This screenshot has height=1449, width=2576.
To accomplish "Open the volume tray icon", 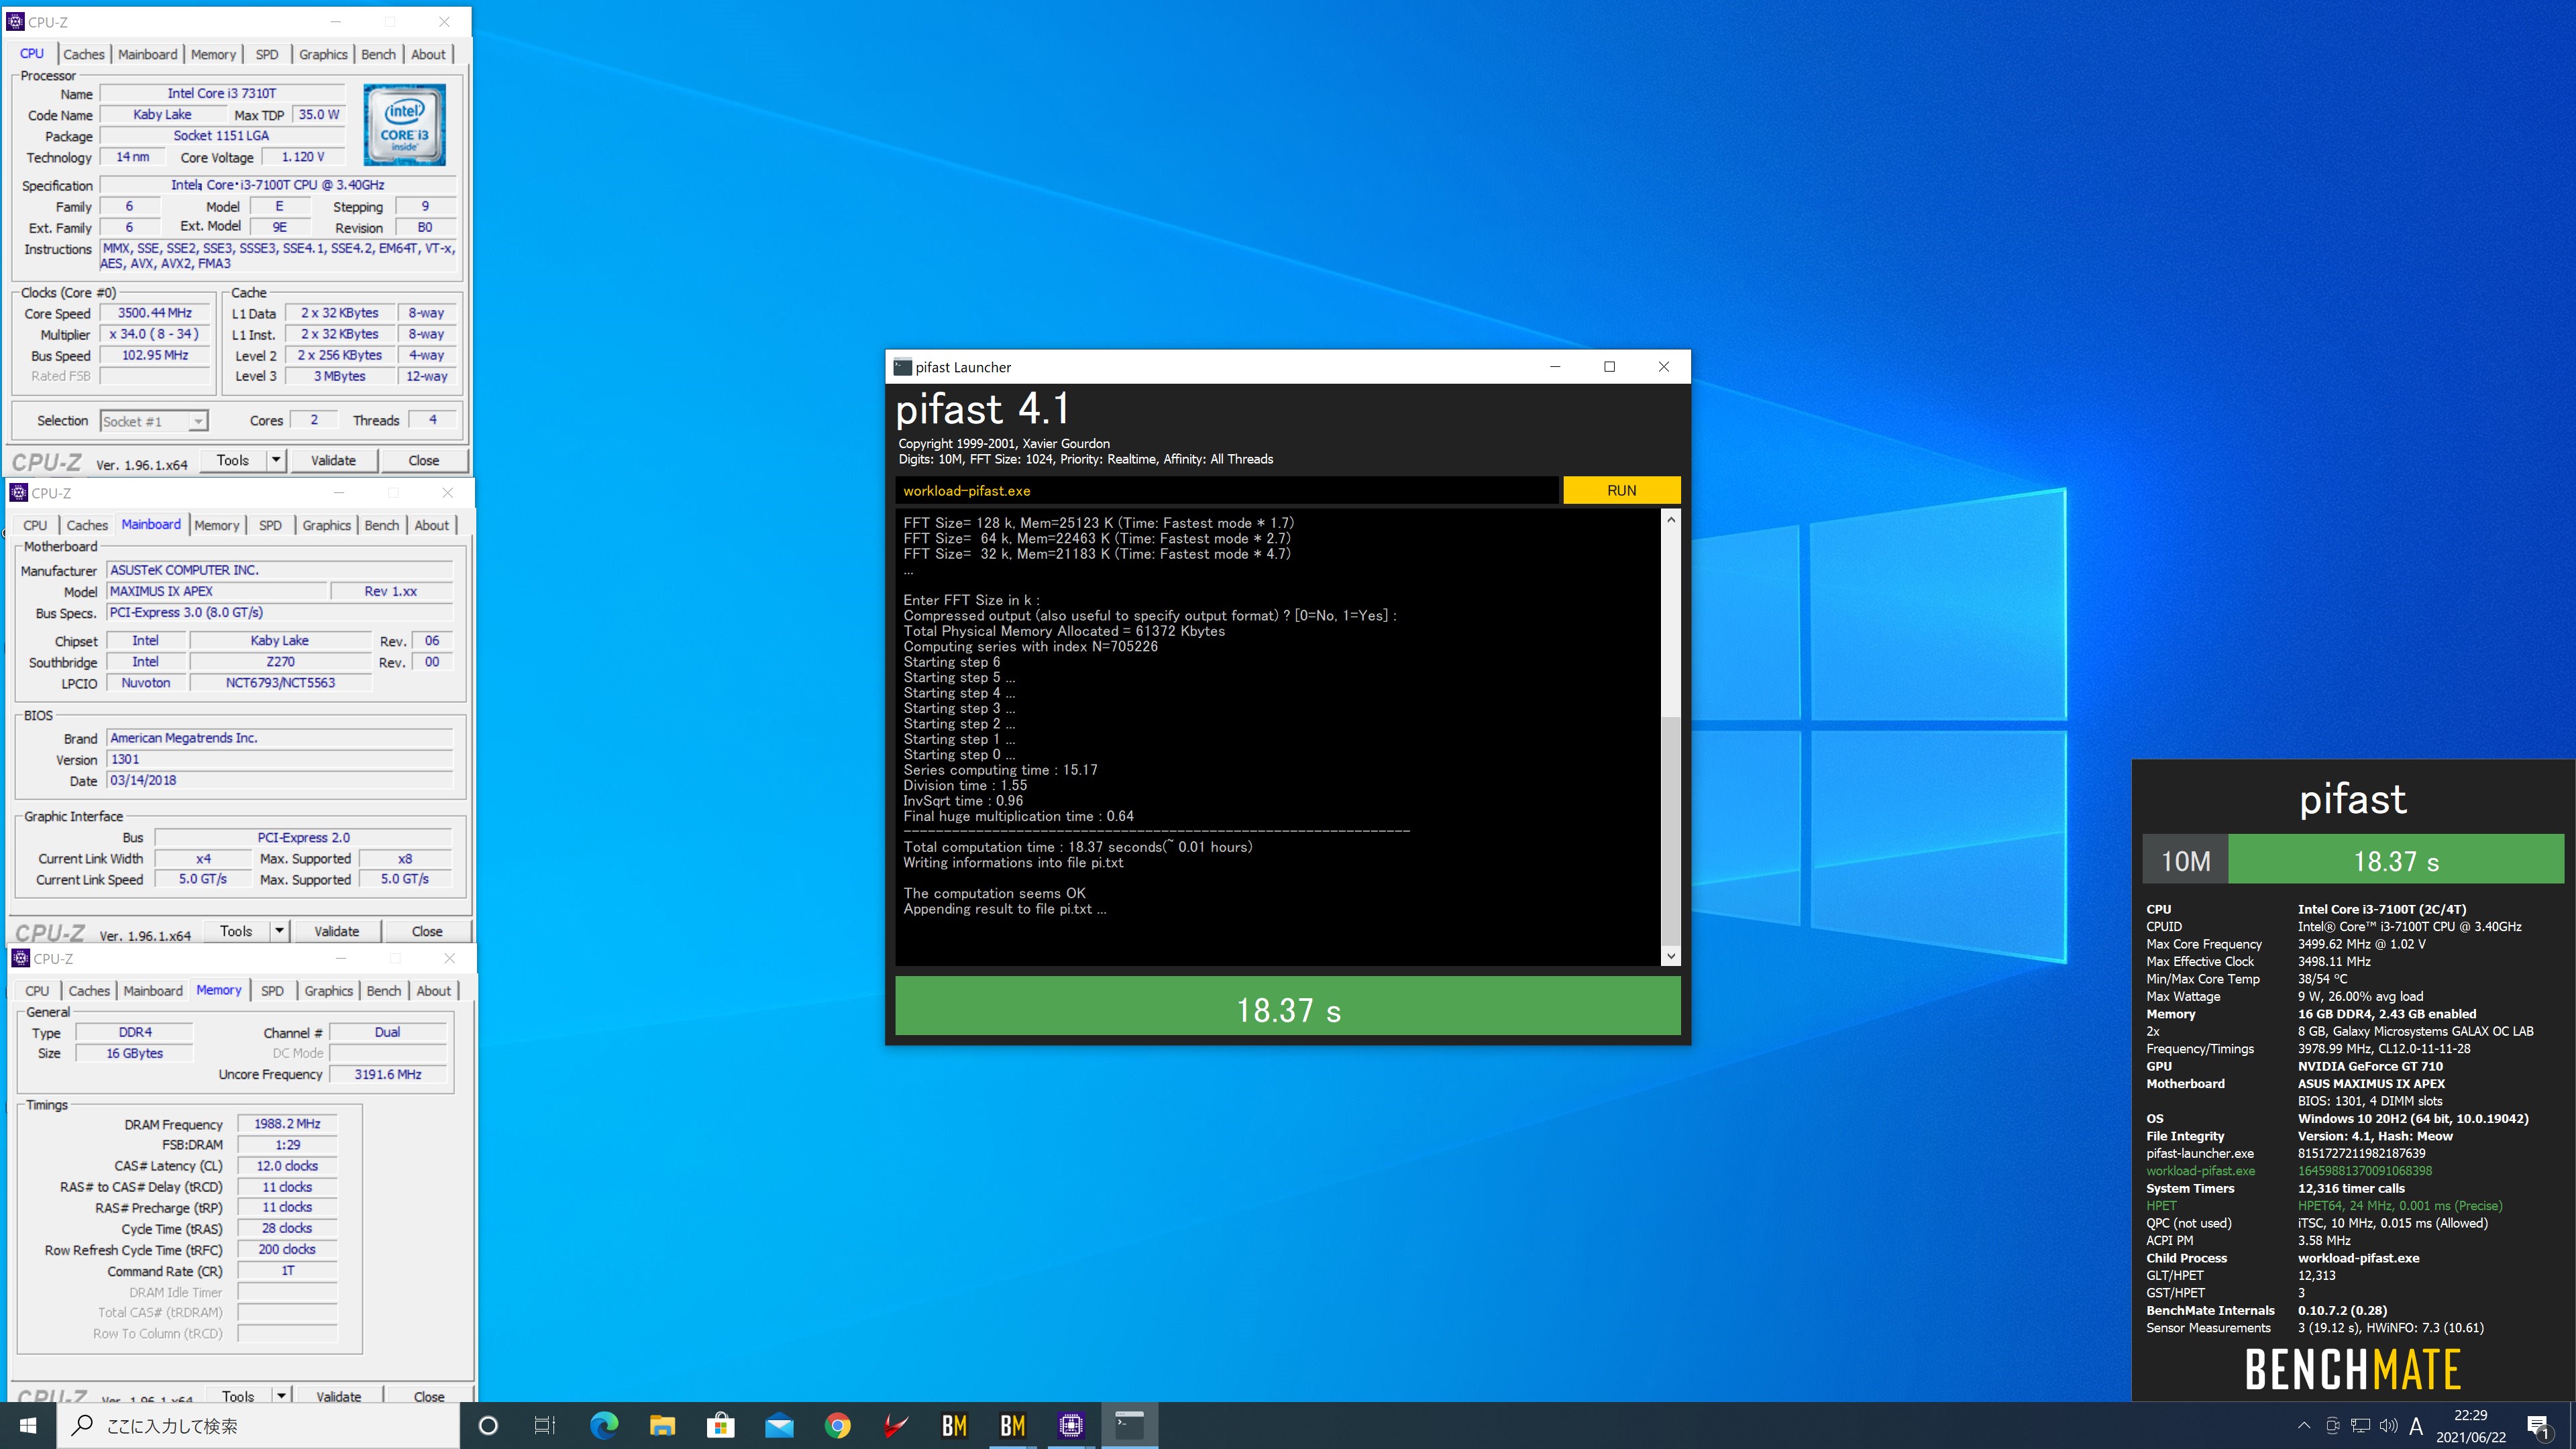I will (x=2389, y=1425).
